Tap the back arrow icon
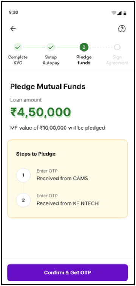 click(x=13, y=29)
